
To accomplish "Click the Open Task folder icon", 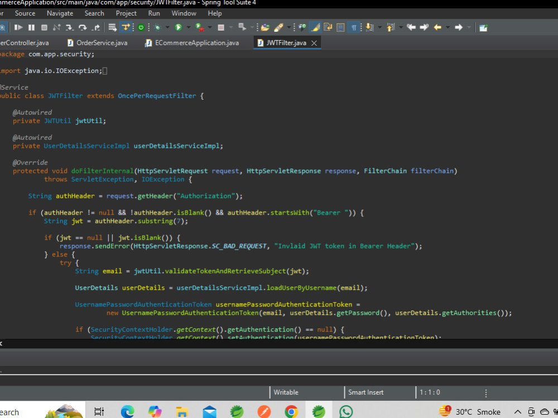I will [264, 27].
